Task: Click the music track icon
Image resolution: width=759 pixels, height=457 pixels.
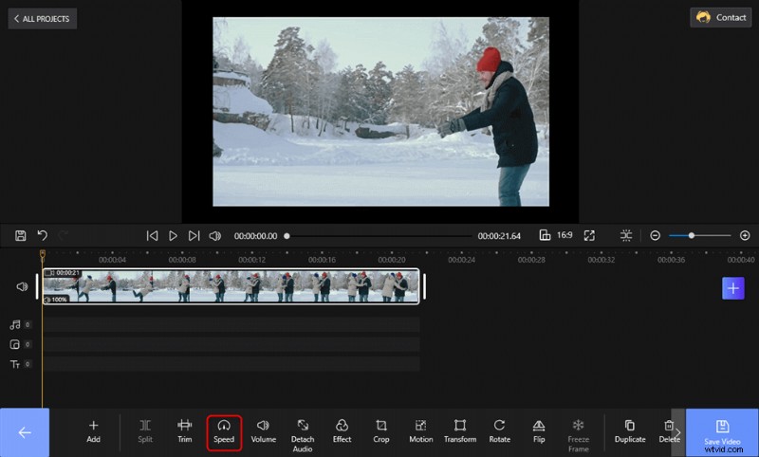Action: (15, 324)
